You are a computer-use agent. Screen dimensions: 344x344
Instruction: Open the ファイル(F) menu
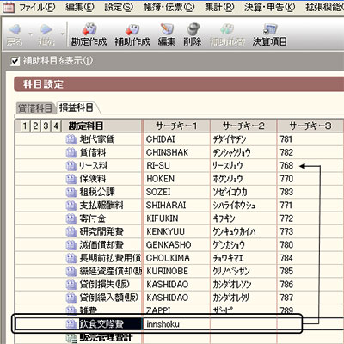37,8
